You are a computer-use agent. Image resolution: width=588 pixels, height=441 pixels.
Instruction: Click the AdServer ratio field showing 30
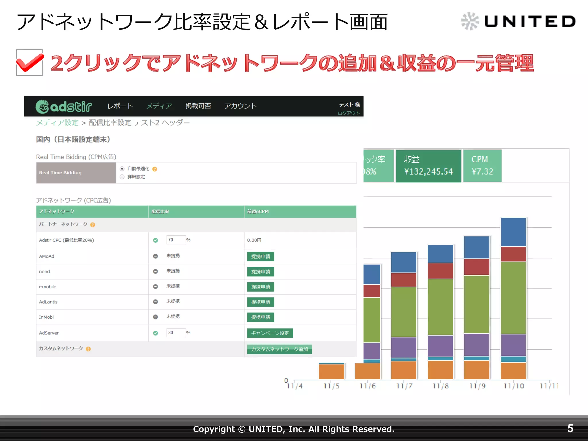tap(176, 332)
